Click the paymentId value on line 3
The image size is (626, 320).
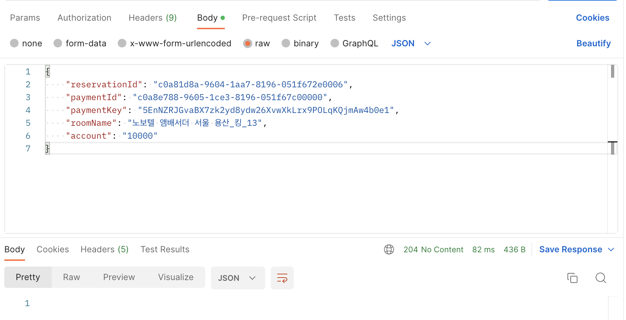coord(230,97)
